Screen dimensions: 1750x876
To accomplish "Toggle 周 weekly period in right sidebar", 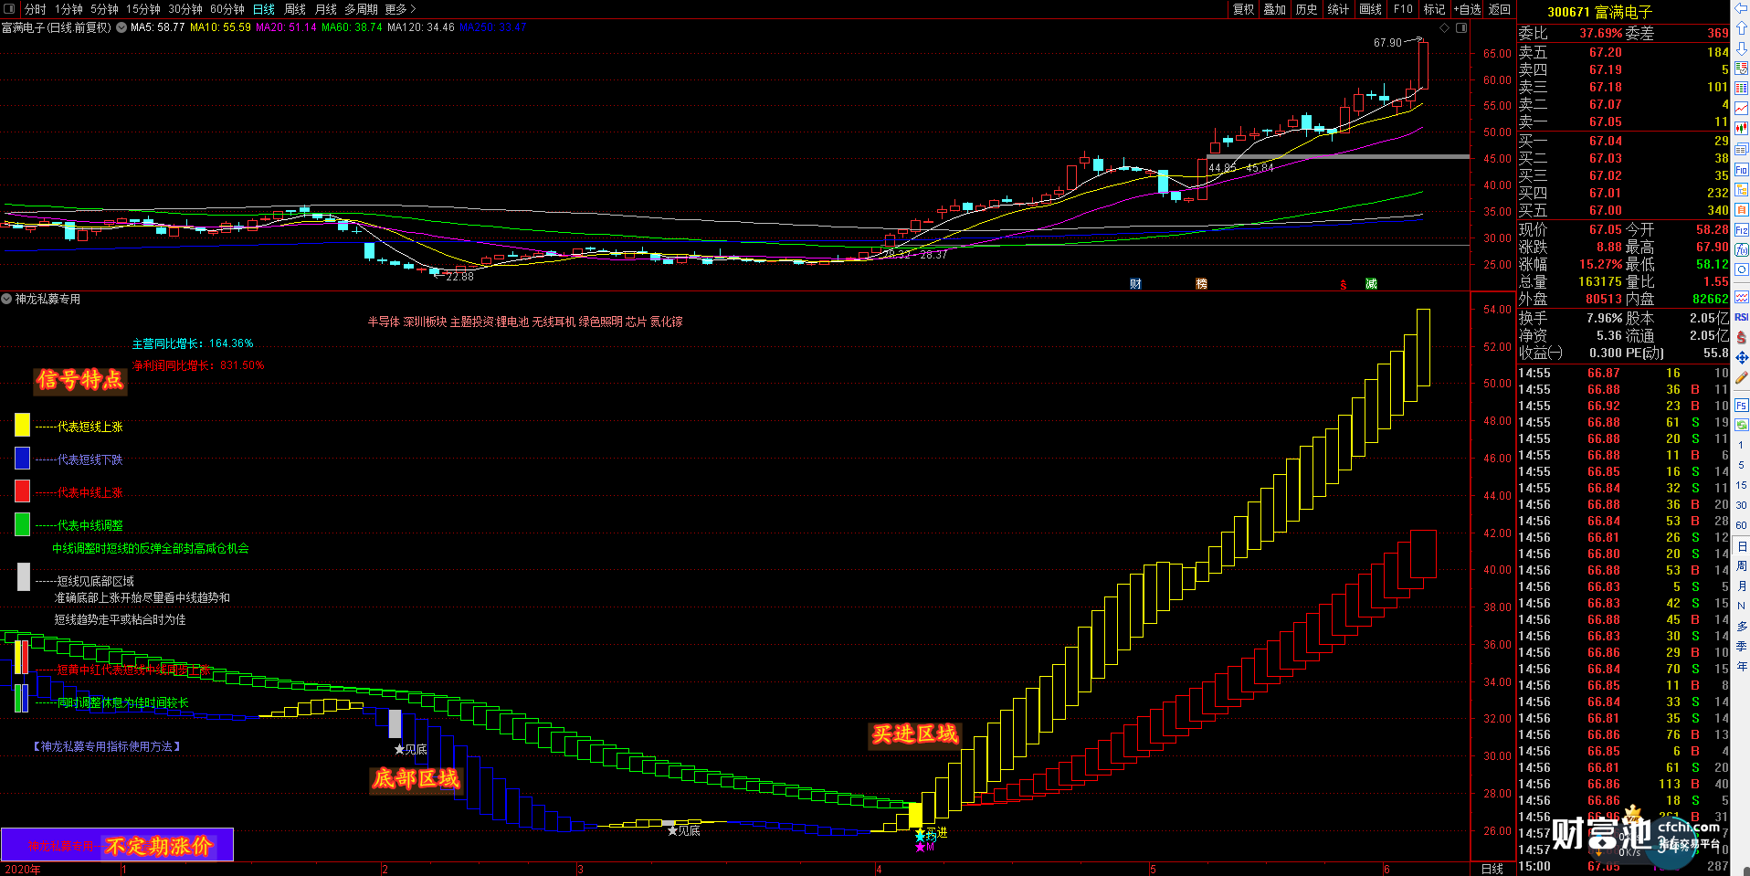I will point(1742,565).
